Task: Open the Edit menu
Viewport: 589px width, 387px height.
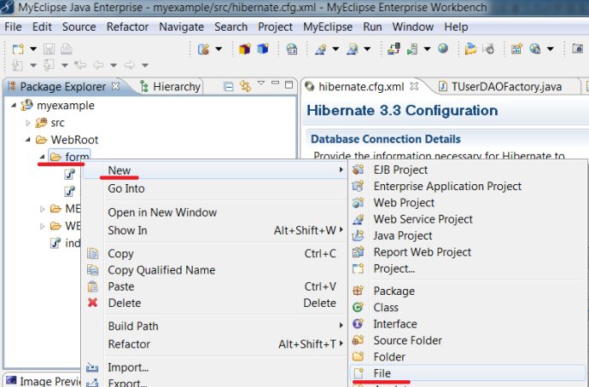Action: tap(42, 27)
